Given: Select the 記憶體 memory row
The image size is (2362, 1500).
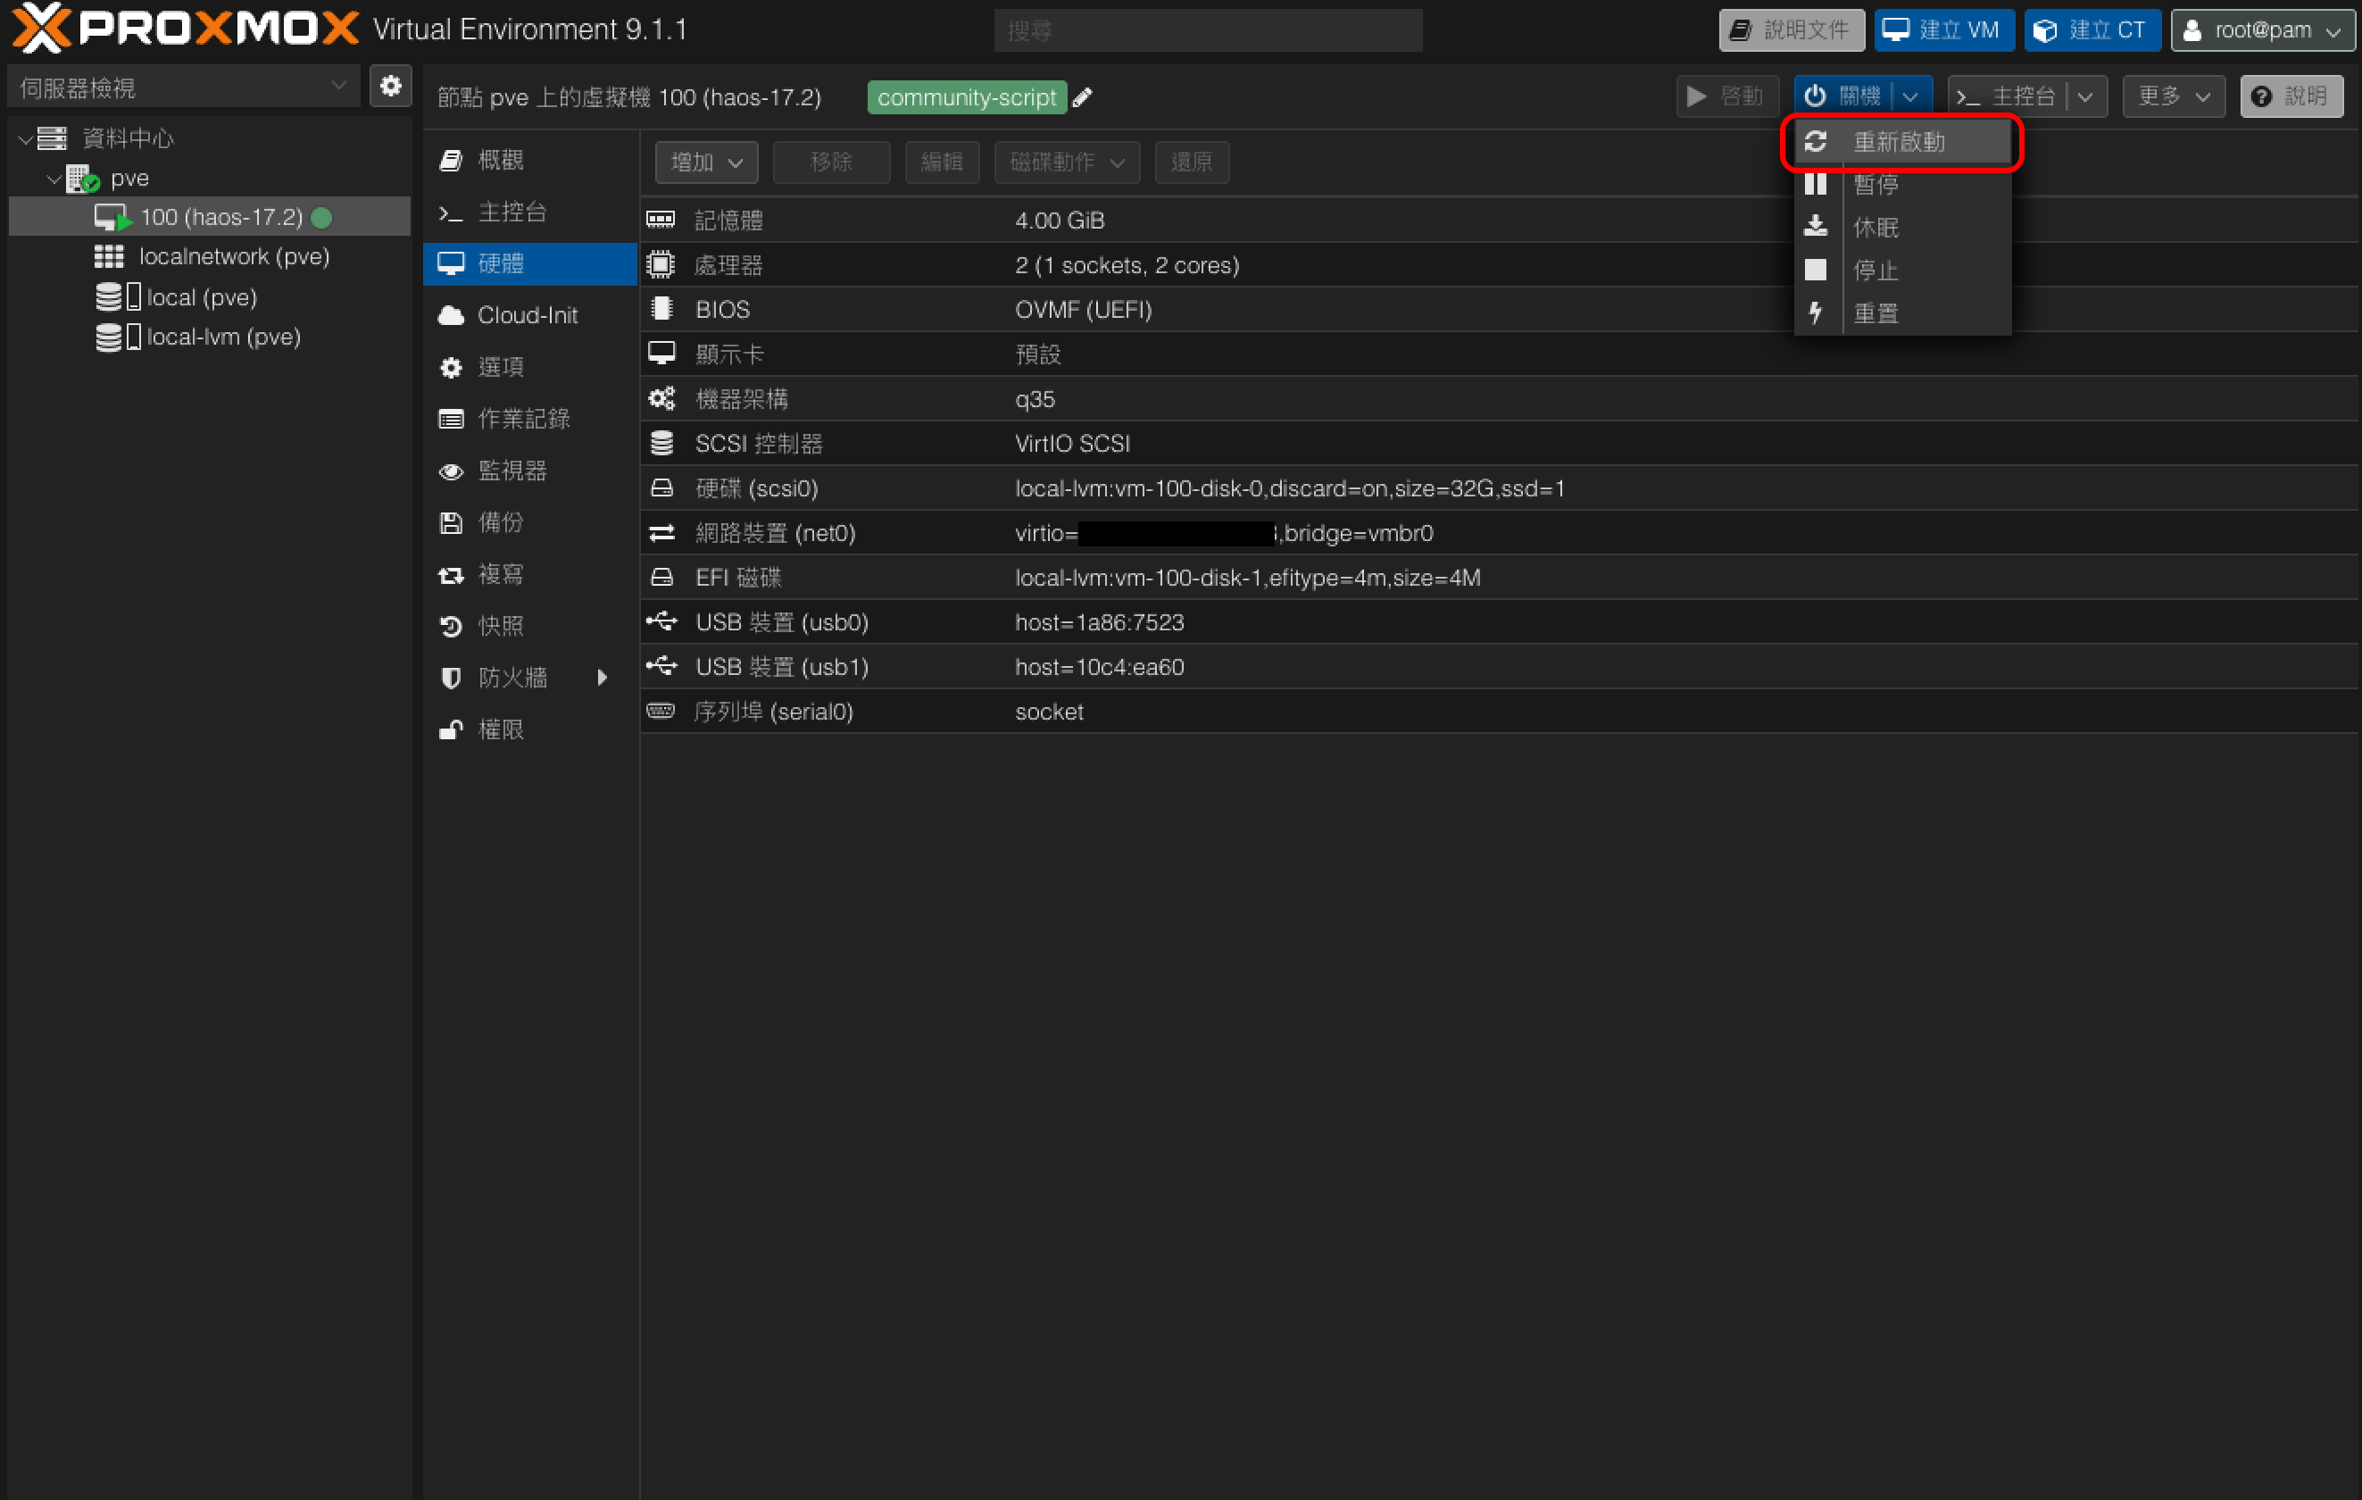Looking at the screenshot, I should coord(1499,221).
